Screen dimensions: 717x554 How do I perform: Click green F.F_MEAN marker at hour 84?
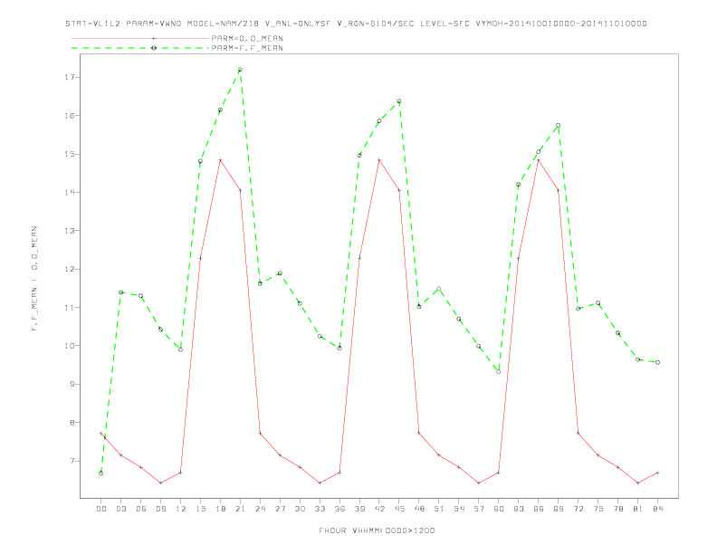[657, 362]
